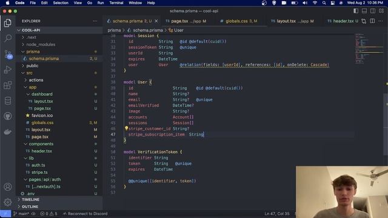388x218 pixels.
Task: Open the Run menu
Action: [x=101, y=3]
